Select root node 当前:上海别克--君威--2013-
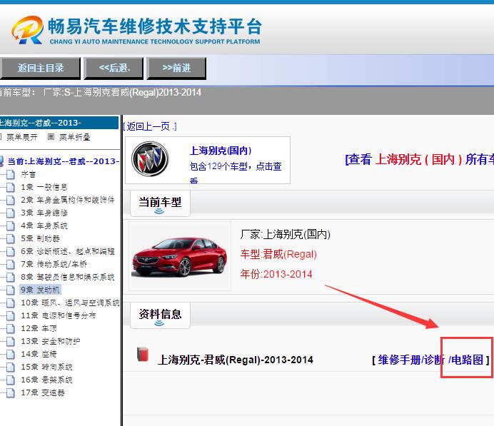Image resolution: width=494 pixels, height=426 pixels. pos(64,161)
